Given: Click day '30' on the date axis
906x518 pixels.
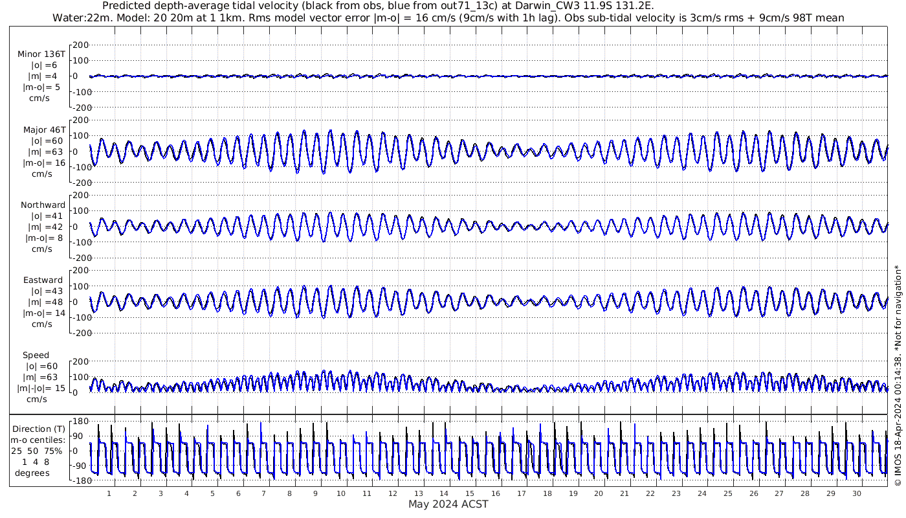Looking at the screenshot, I should 857,493.
